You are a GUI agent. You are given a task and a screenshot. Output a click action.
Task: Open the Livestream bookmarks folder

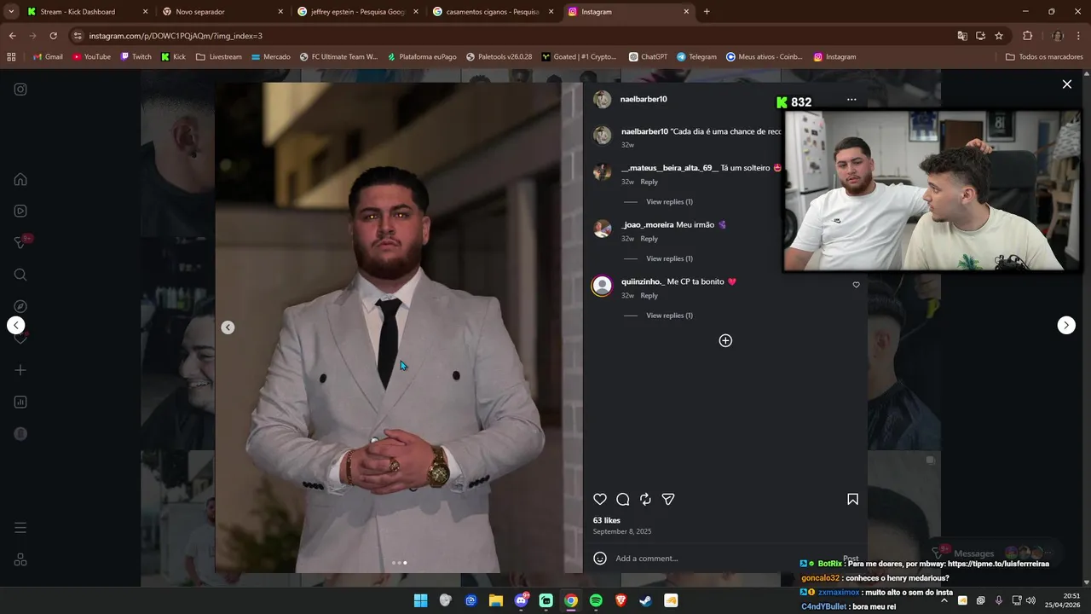pos(219,56)
